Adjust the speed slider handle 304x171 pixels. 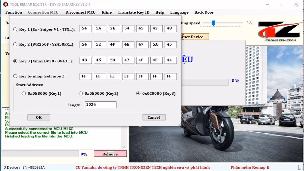[213, 23]
